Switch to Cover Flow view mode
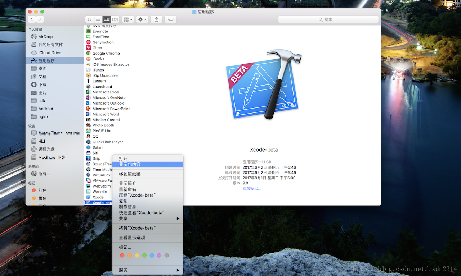The height and width of the screenshot is (276, 461). (115, 19)
